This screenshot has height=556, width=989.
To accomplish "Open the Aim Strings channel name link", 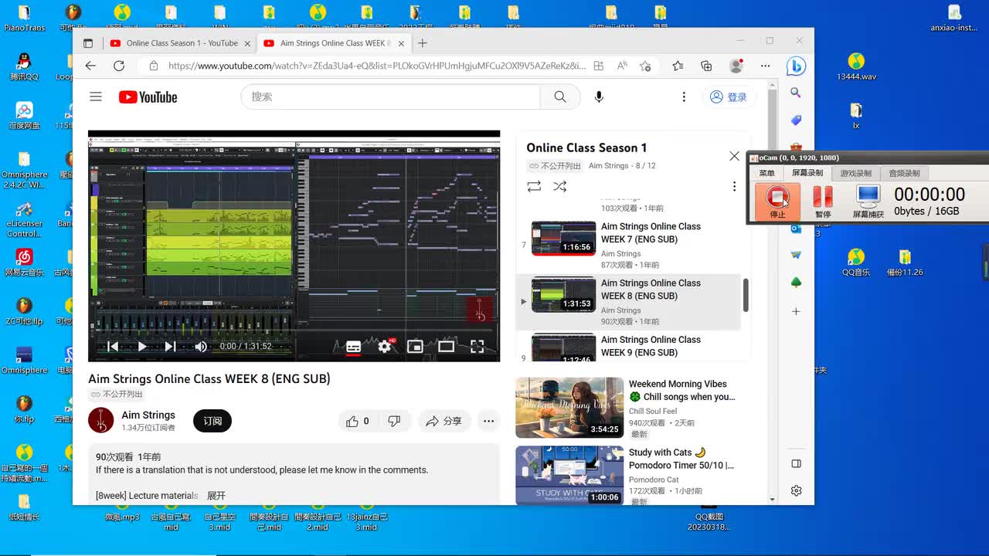I will click(x=148, y=415).
